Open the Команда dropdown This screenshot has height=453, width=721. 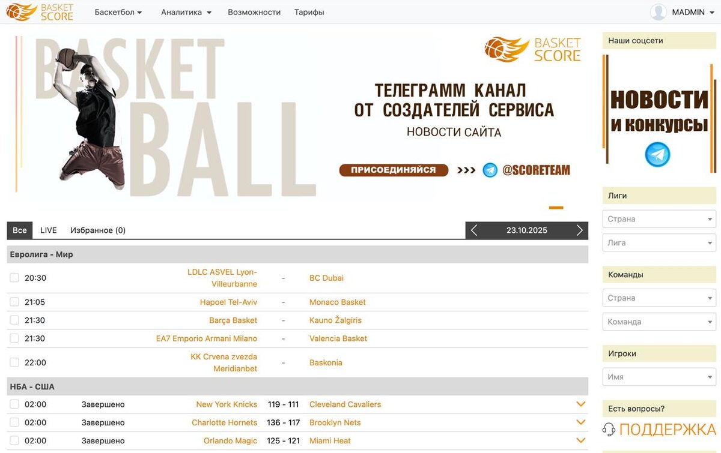coord(659,322)
